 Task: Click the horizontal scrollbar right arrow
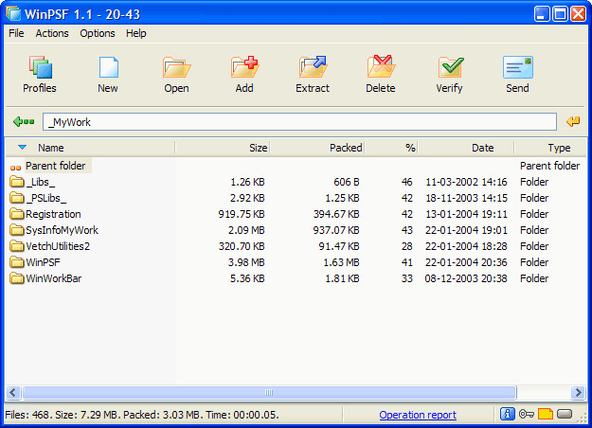[x=578, y=393]
